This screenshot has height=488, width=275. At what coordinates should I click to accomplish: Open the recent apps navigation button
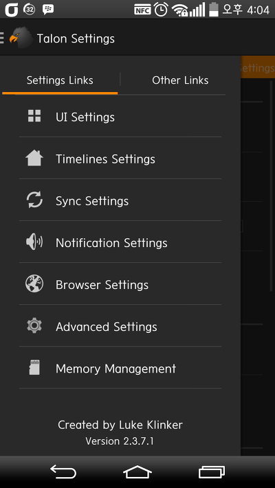tap(212, 472)
